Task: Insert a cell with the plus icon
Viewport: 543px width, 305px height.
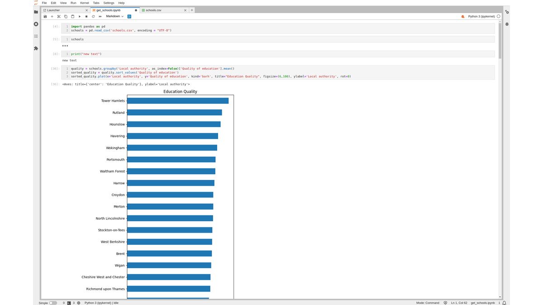Action: (52, 16)
